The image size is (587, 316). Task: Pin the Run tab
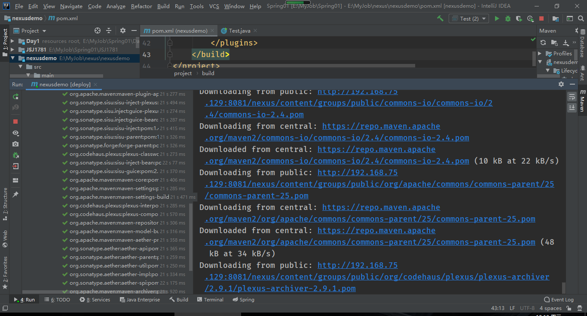point(16,194)
